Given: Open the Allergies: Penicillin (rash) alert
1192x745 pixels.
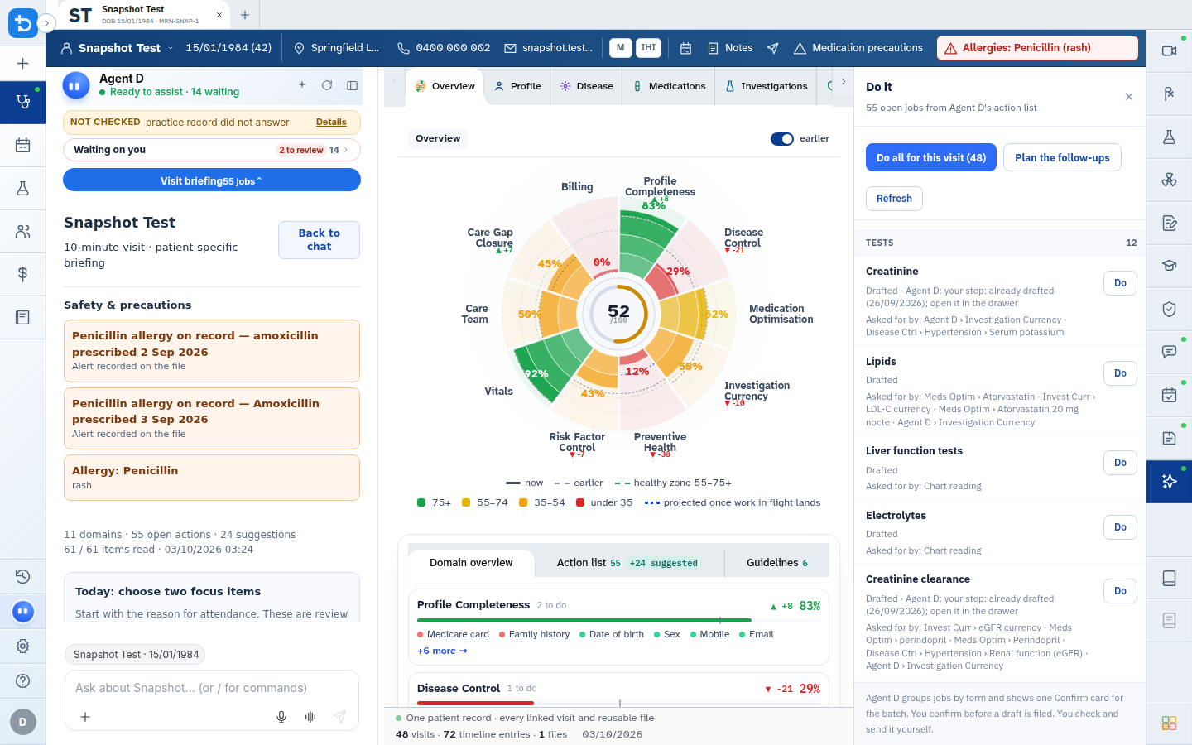Looking at the screenshot, I should (1037, 48).
